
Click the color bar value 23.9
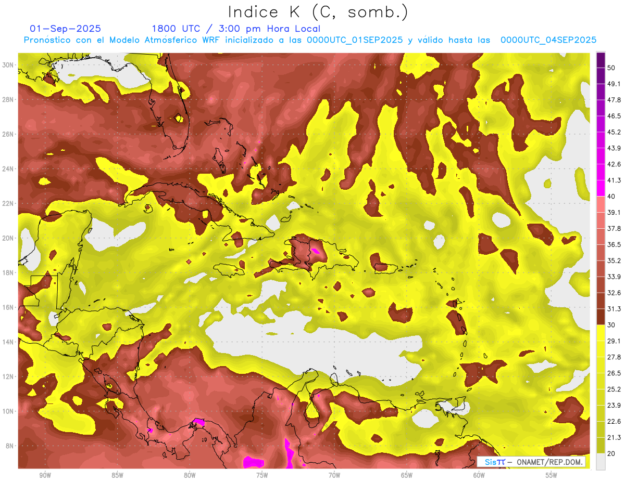[x=614, y=406]
